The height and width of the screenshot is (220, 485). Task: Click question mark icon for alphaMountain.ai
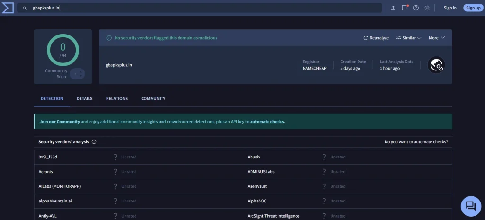click(115, 201)
